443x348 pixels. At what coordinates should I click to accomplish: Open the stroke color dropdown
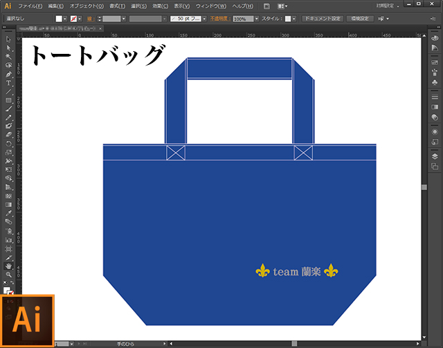[x=80, y=19]
